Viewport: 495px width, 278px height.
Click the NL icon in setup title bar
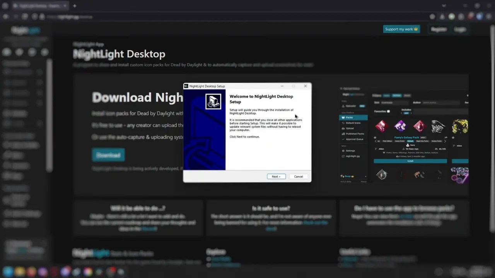pos(186,86)
